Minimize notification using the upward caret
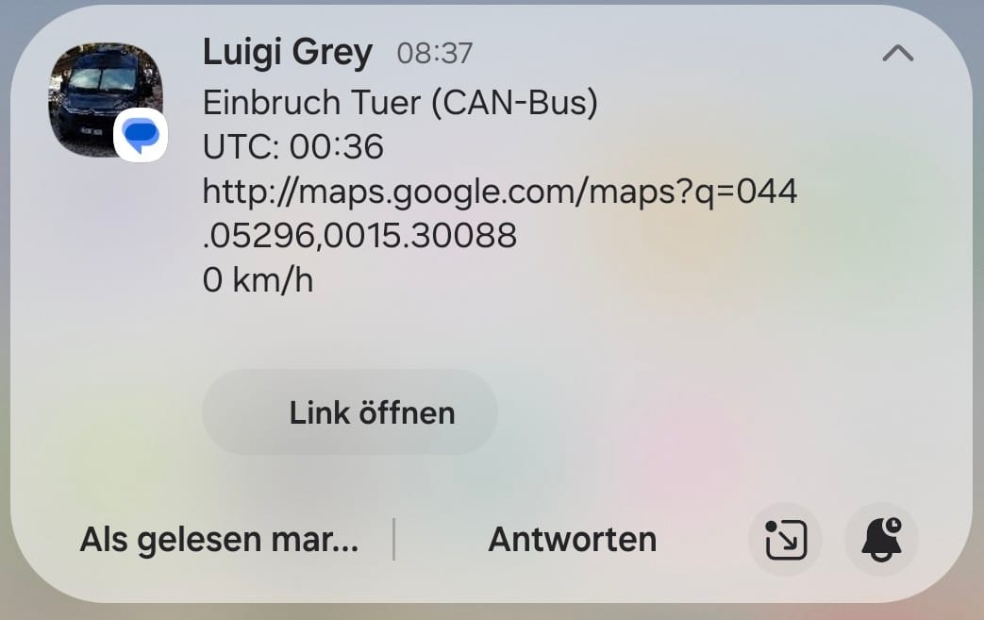This screenshot has height=620, width=984. coord(897,54)
